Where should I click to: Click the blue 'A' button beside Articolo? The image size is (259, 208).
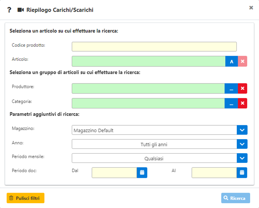[x=231, y=61]
